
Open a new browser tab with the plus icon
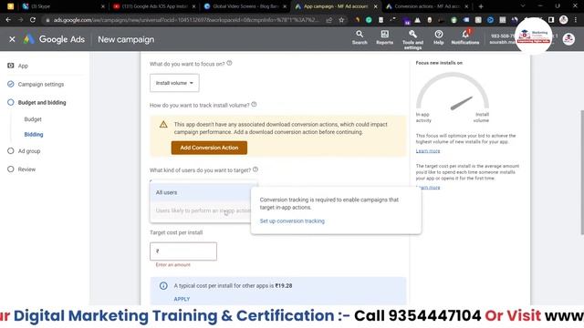(481, 6)
